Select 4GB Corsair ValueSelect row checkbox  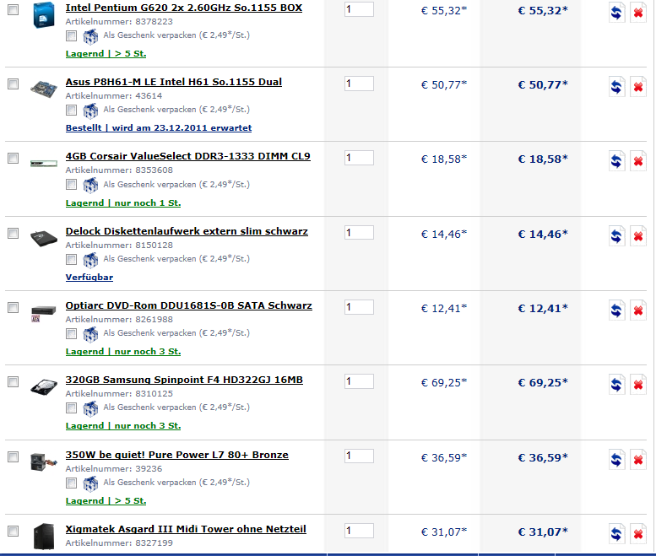[14, 159]
